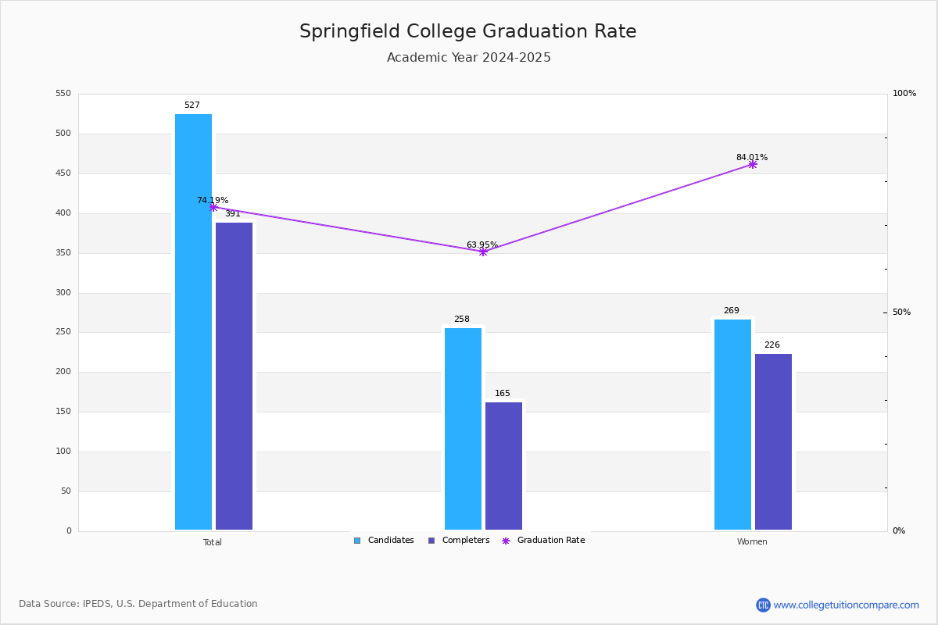Click the Women x-axis category label
The image size is (938, 625).
(x=752, y=542)
